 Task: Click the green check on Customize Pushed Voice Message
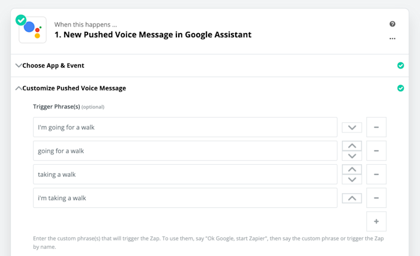(400, 88)
